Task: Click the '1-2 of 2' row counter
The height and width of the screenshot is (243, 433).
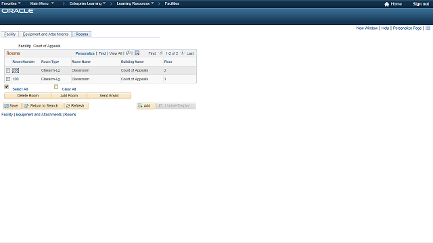Action: 172,53
